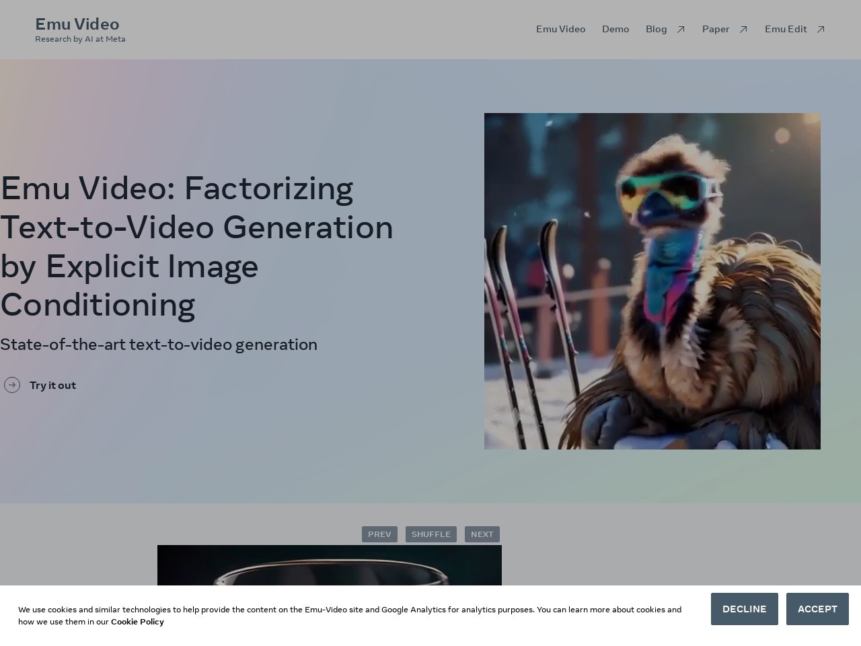Follow the 'Try it out' text link
861x646 pixels.
point(52,385)
